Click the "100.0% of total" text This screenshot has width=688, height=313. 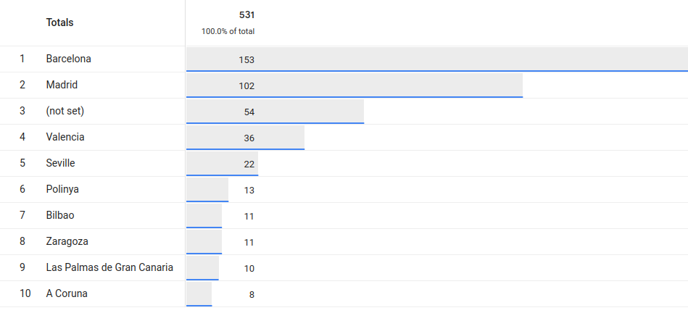coord(228,32)
